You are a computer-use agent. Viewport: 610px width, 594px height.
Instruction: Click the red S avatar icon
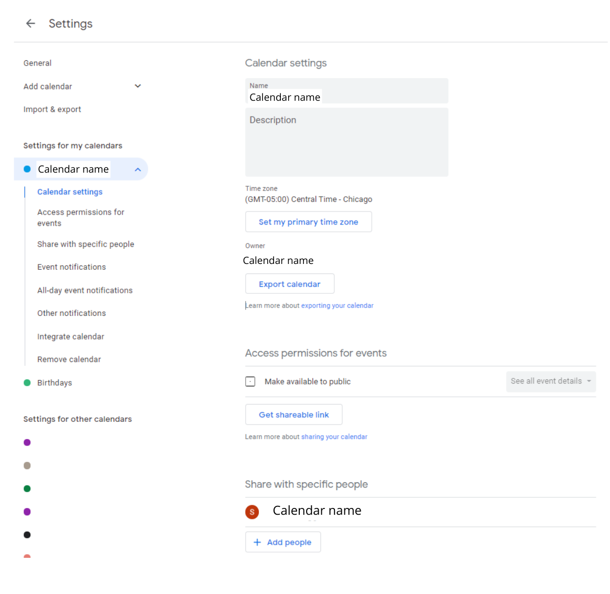pos(252,512)
